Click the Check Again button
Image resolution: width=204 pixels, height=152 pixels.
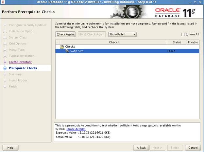point(65,34)
